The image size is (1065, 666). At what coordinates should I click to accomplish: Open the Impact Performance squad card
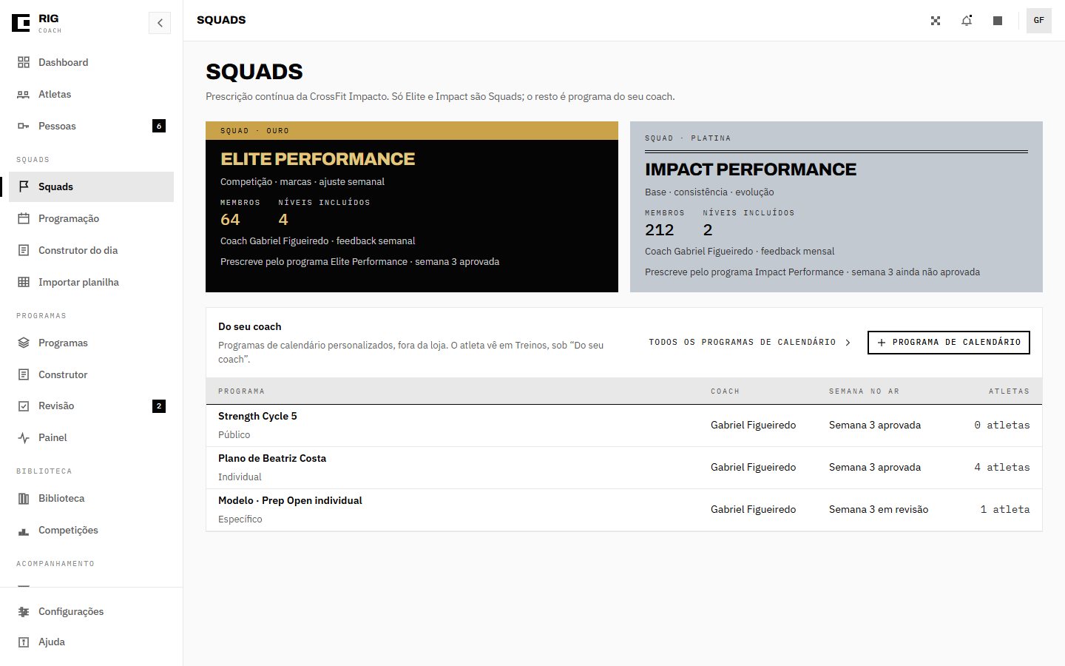836,206
